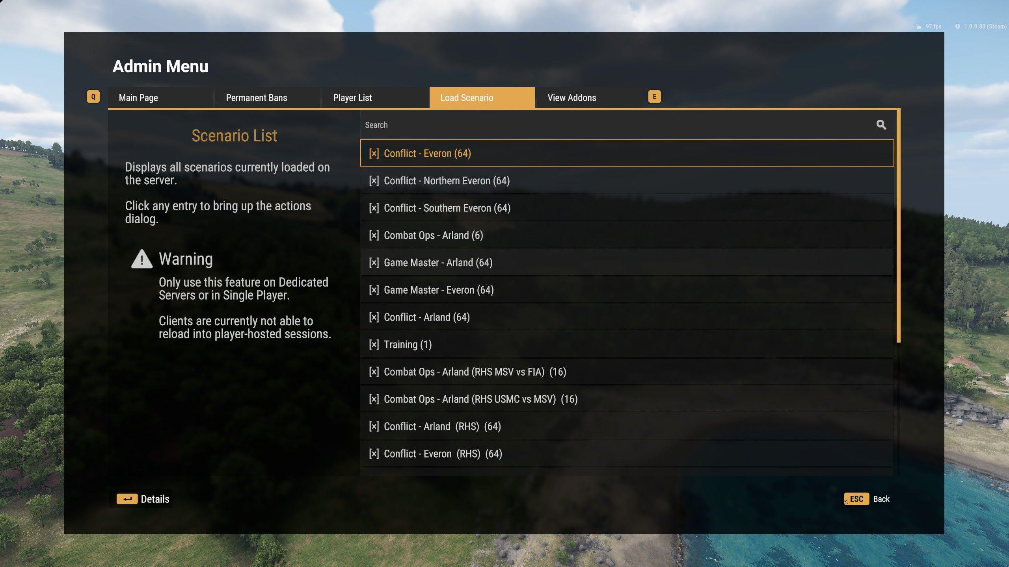Open Permanent Bans menu item

pos(257,97)
